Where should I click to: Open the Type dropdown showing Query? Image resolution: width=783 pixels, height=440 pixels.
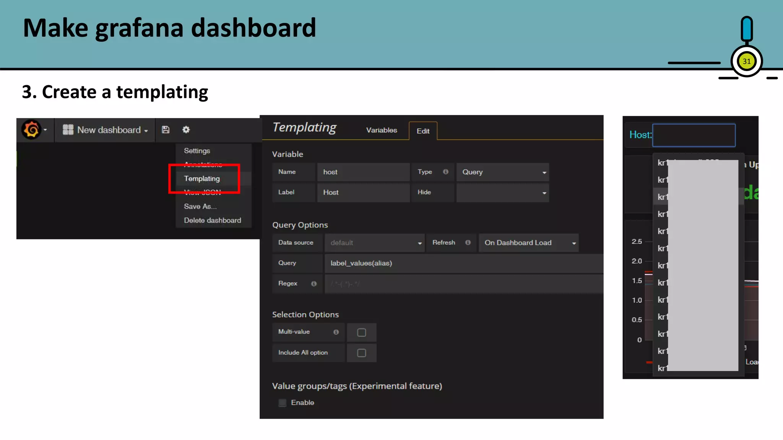[502, 172]
